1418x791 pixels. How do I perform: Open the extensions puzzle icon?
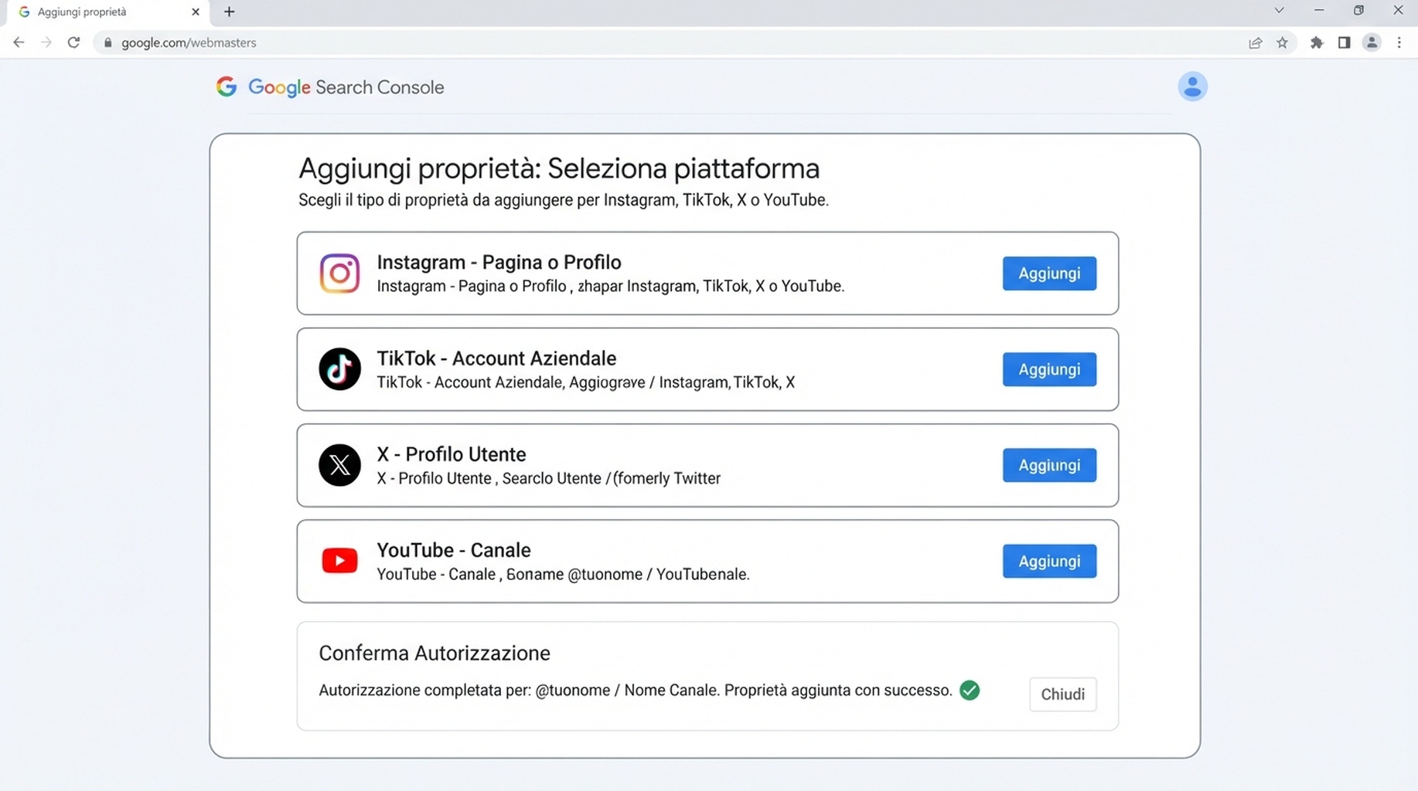coord(1317,42)
